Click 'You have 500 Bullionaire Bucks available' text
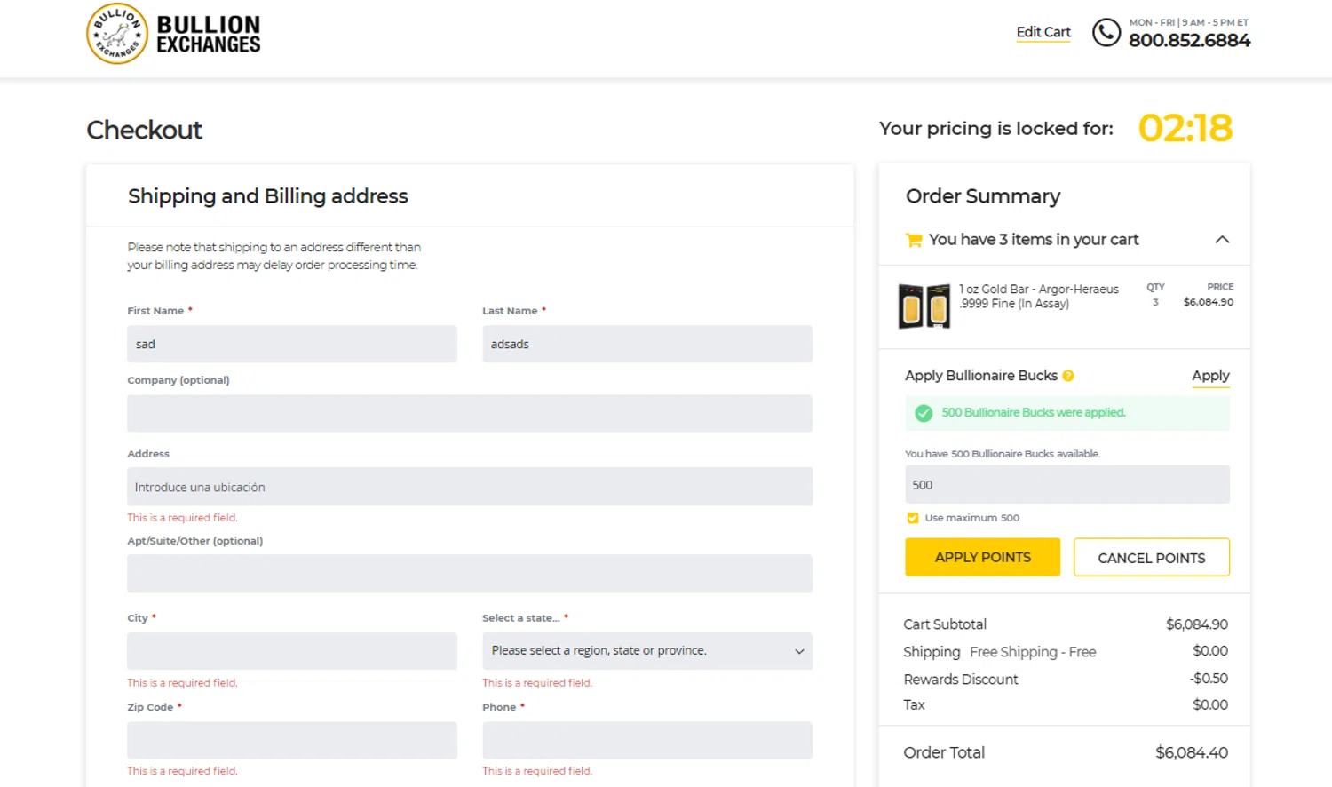This screenshot has height=787, width=1332. click(1003, 454)
